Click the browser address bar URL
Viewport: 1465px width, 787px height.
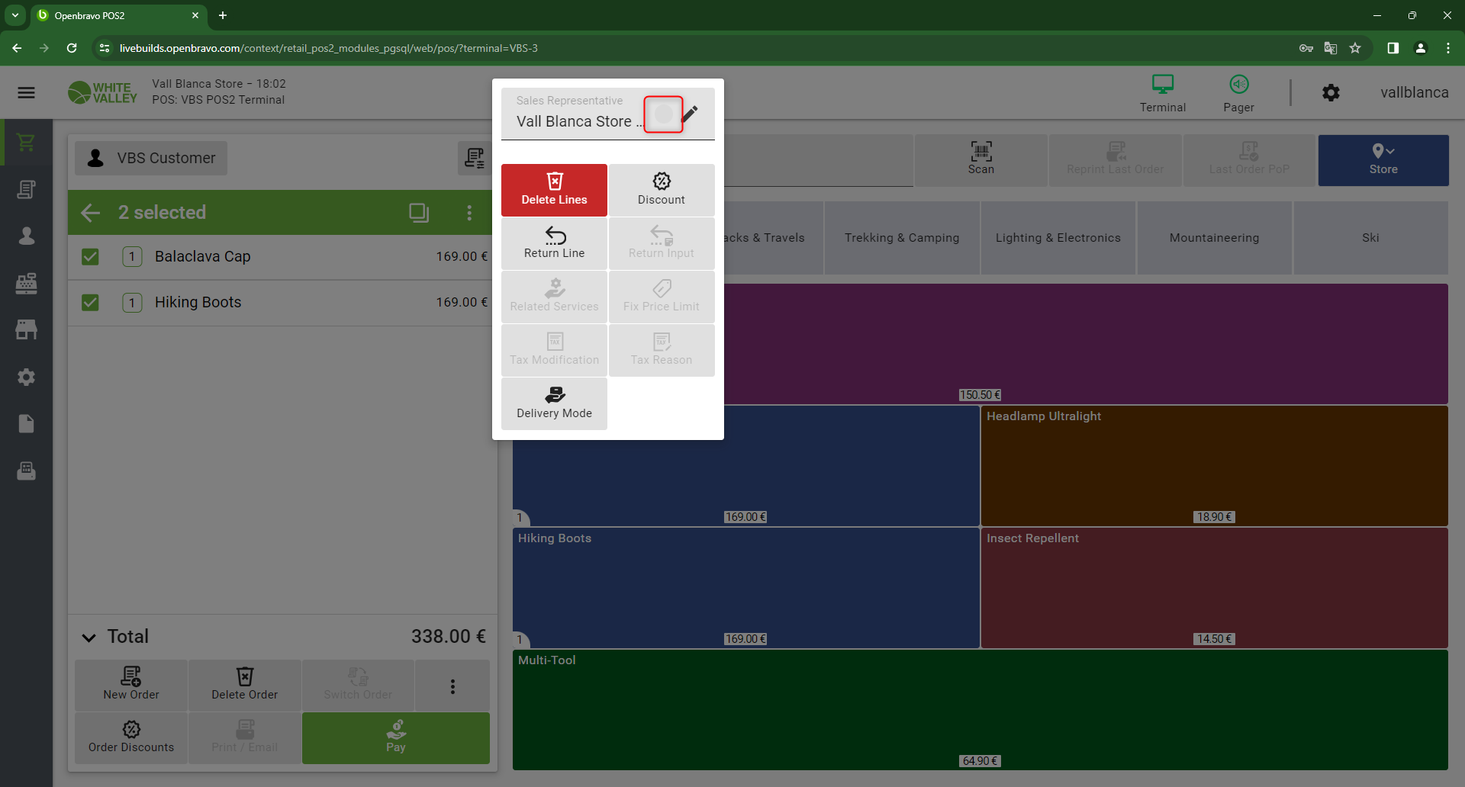click(x=329, y=48)
